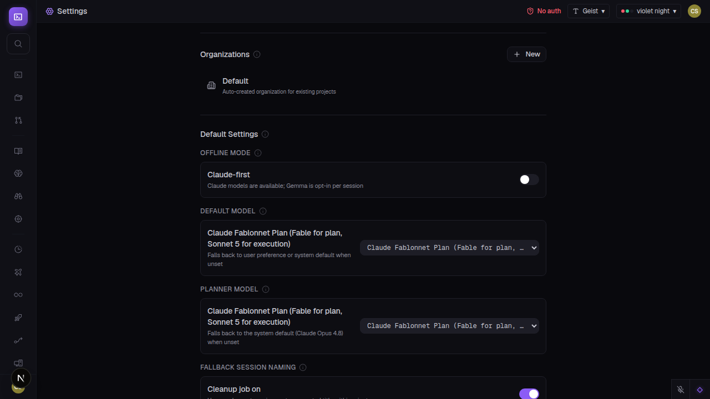The height and width of the screenshot is (399, 710).
Task: Open the brain icon in sidebar
Action: point(18,173)
